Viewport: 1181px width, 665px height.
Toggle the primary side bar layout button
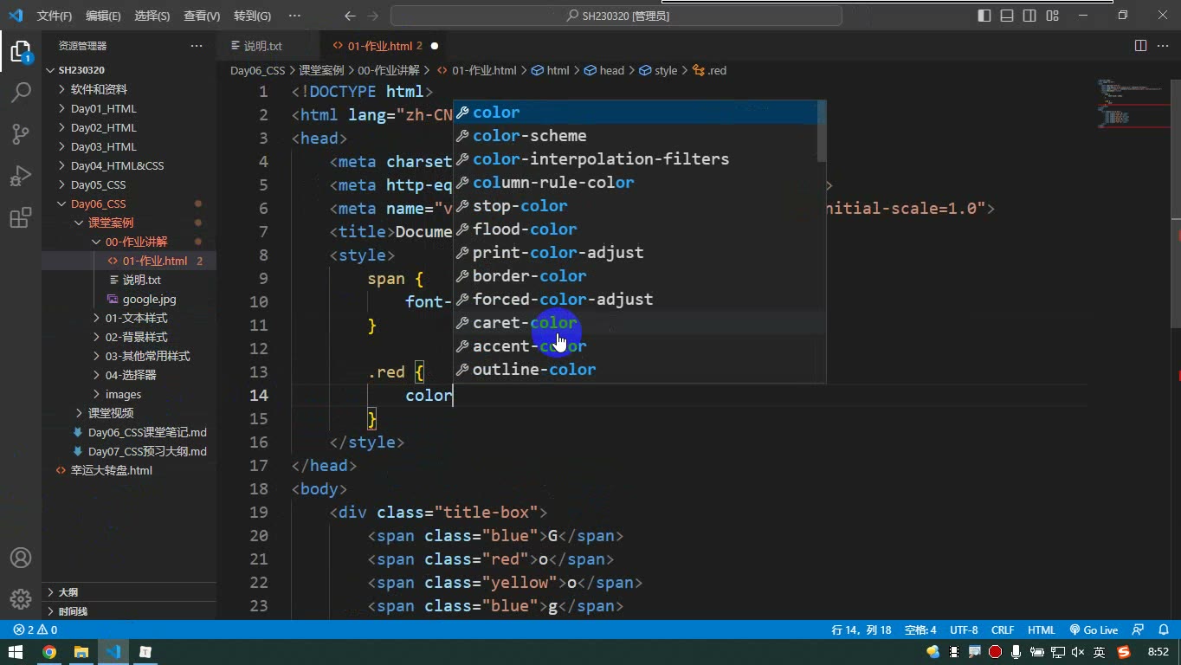(x=984, y=16)
